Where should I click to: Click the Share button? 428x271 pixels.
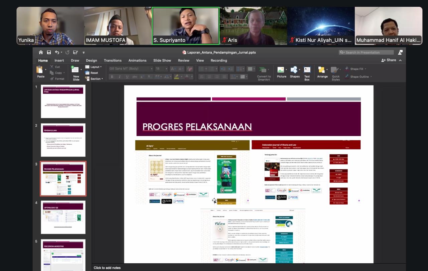(x=389, y=60)
